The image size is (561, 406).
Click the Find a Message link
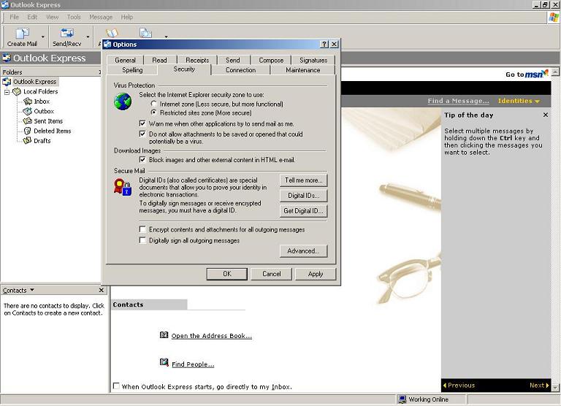[x=458, y=101]
